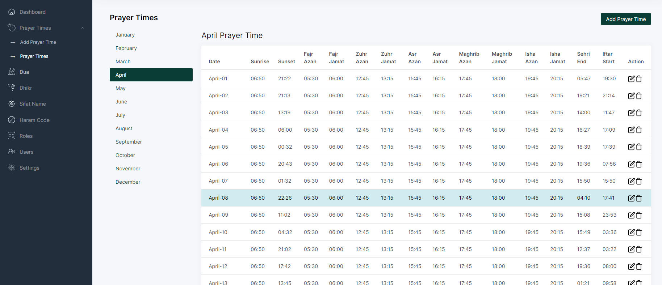This screenshot has height=285, width=662.
Task: Click the Dua sidebar icon
Action: coord(12,72)
